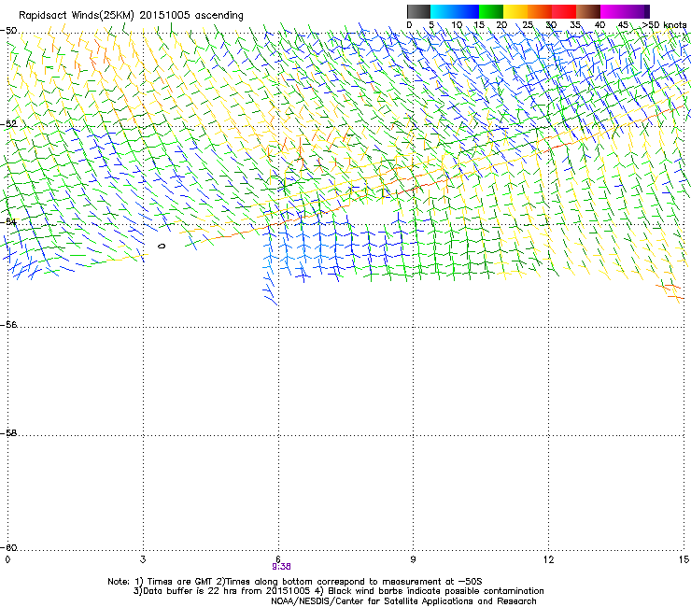Click the '6' longitude axis label
This screenshot has width=691, height=607.
tap(278, 559)
